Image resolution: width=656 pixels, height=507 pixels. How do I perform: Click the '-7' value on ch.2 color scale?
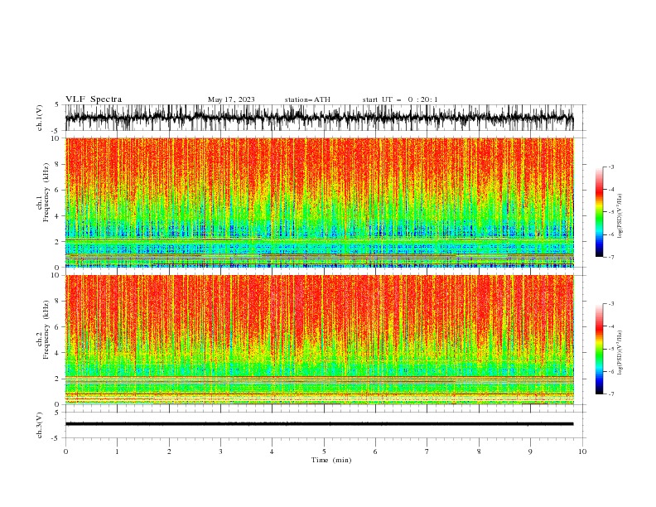tap(611, 394)
